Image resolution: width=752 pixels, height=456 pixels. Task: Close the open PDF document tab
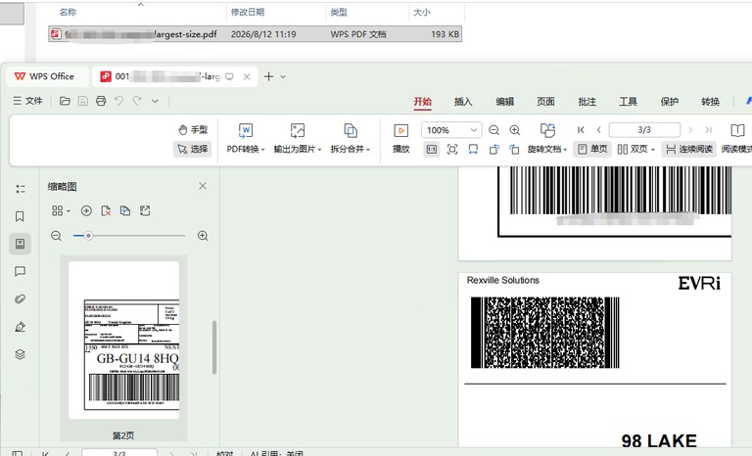[x=247, y=76]
